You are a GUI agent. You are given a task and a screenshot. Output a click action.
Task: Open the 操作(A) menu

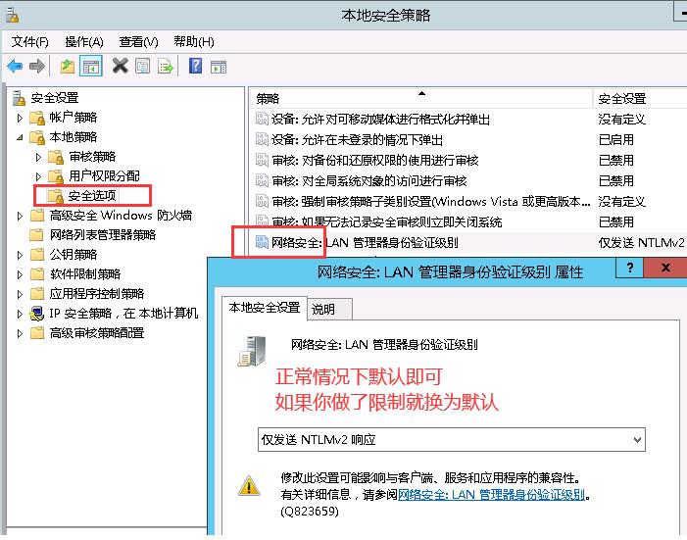[x=84, y=41]
